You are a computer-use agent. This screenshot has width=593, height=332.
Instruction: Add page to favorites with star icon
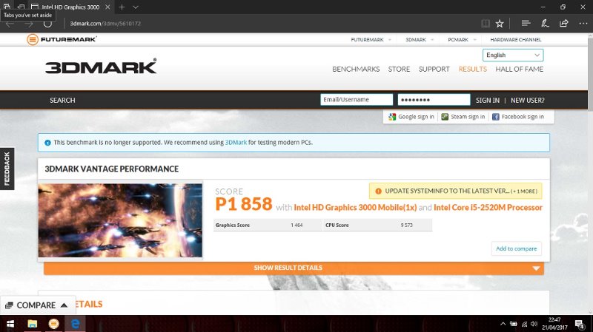pos(500,24)
